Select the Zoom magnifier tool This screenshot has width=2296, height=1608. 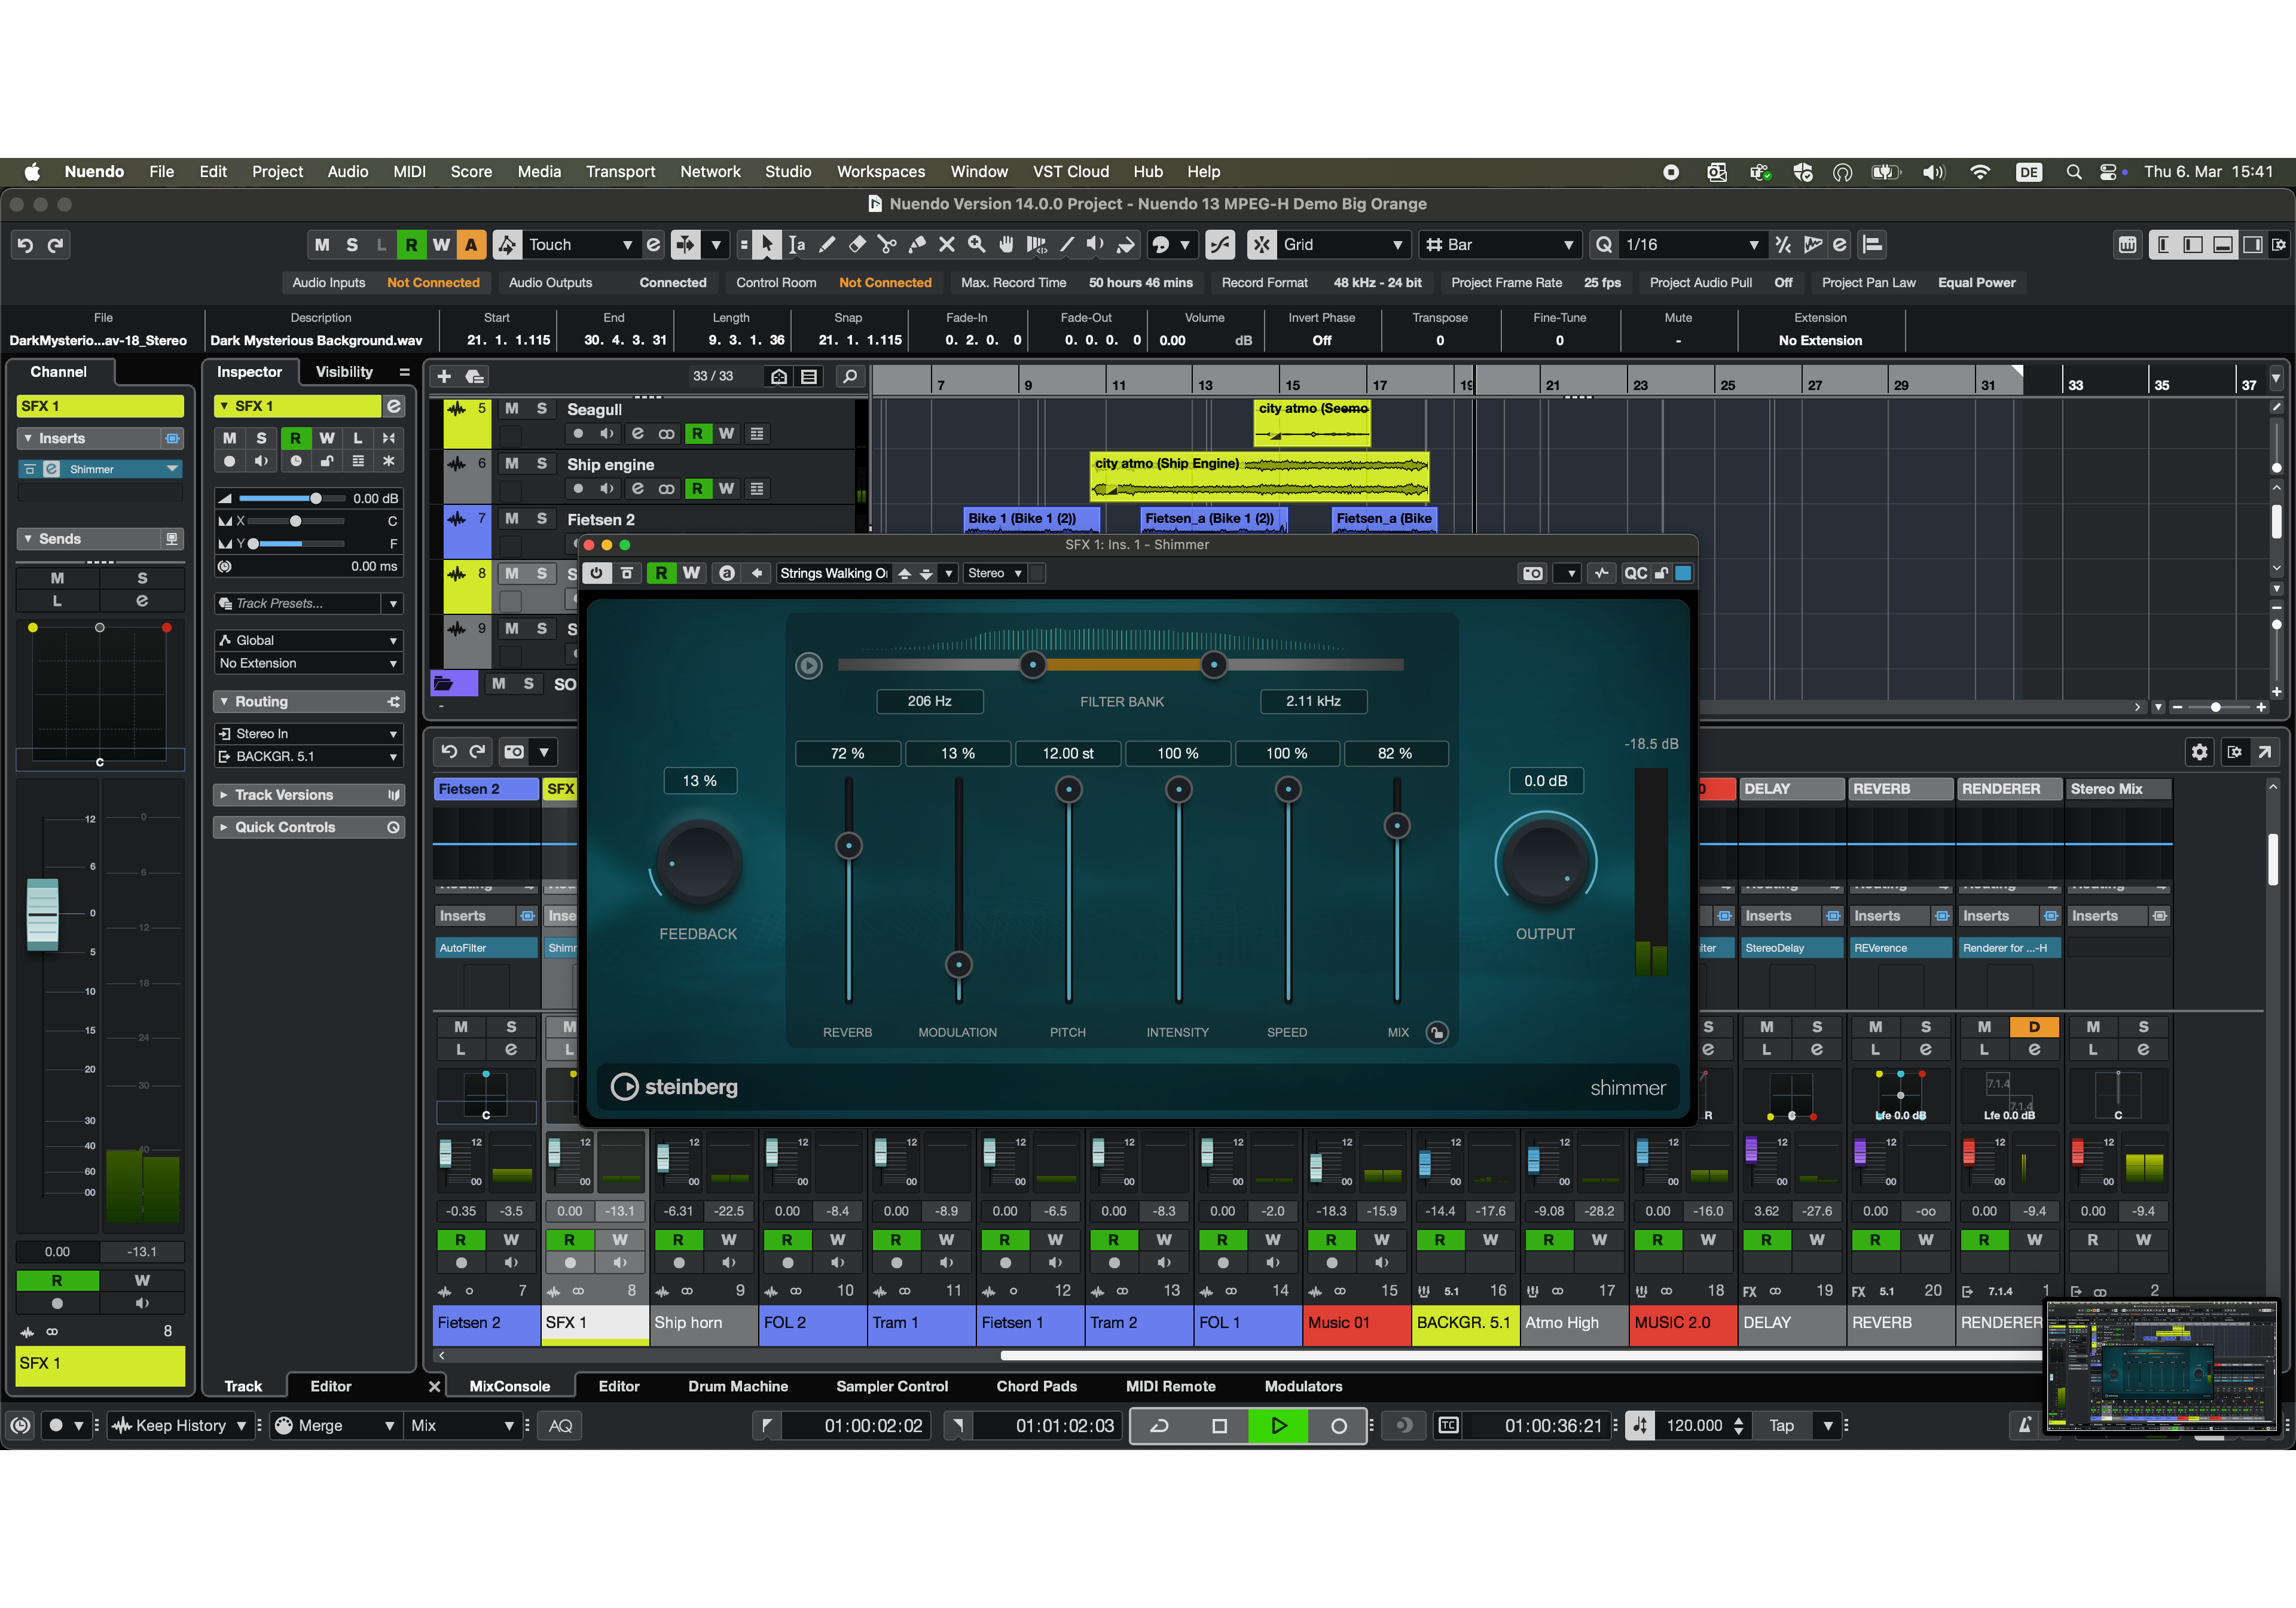pyautogui.click(x=977, y=244)
